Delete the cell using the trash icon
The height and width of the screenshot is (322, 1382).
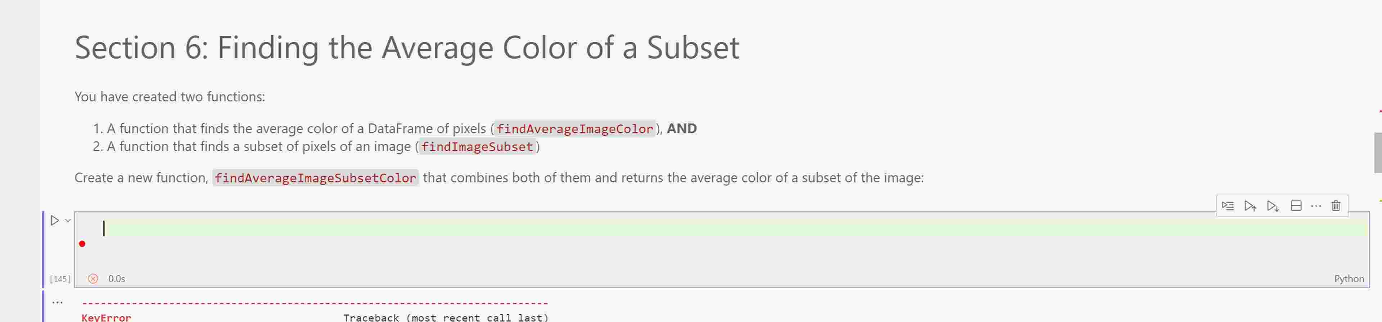click(x=1335, y=205)
